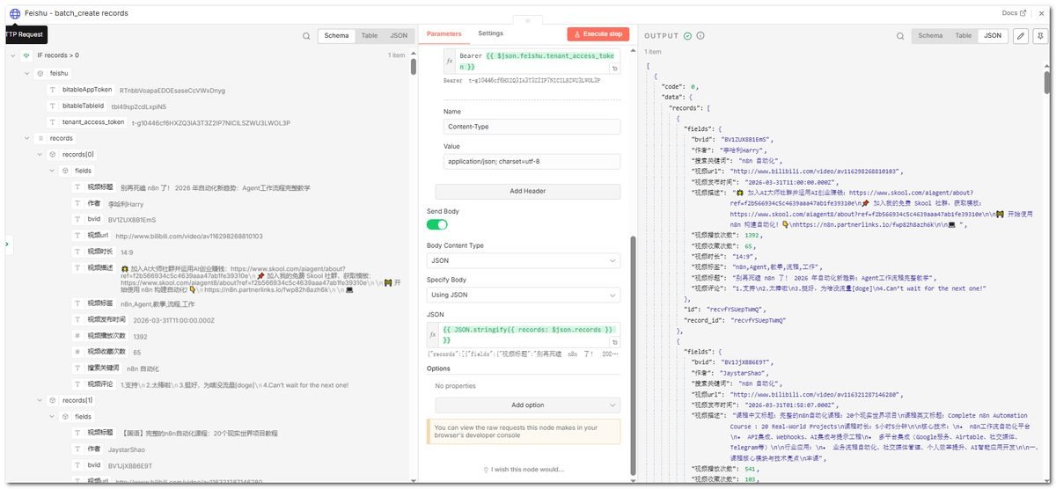The height and width of the screenshot is (489, 1056).
Task: Click the parameters panel vertical scrollbar
Action: [x=632, y=356]
